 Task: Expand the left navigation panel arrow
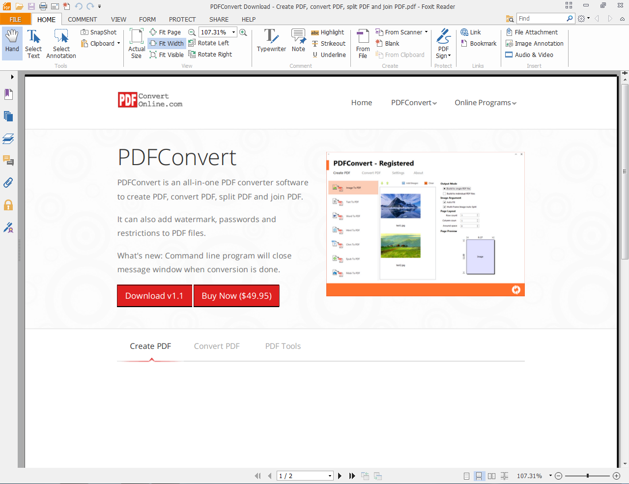[12, 77]
